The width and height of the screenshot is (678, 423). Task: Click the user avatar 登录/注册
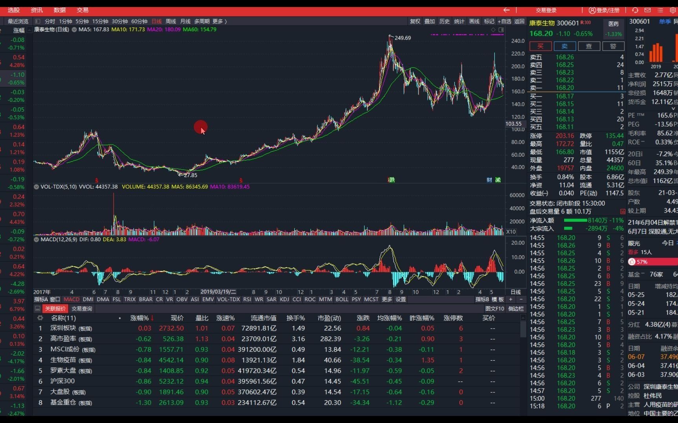(x=604, y=10)
